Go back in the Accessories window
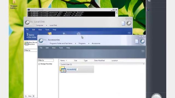 pos(41,41)
